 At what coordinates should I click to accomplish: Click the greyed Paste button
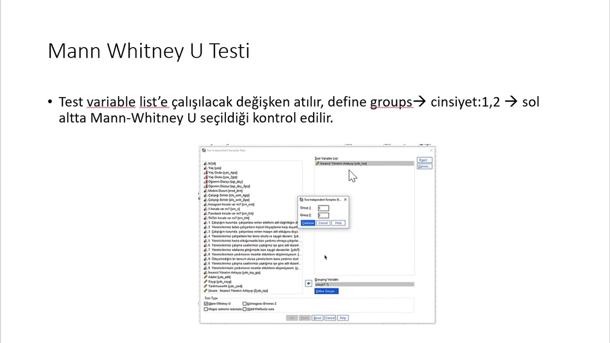pos(305,318)
